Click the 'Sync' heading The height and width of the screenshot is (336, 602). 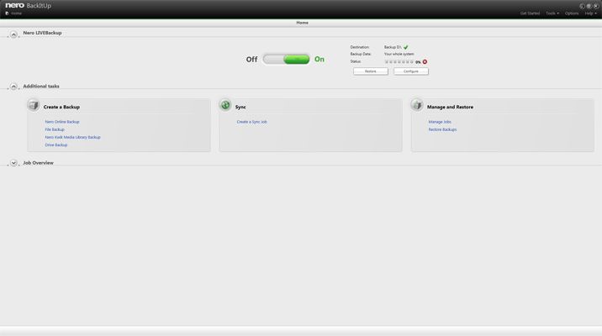point(240,107)
